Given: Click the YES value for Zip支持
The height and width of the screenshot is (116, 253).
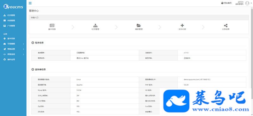Looking at the screenshot, I should point(78,106).
